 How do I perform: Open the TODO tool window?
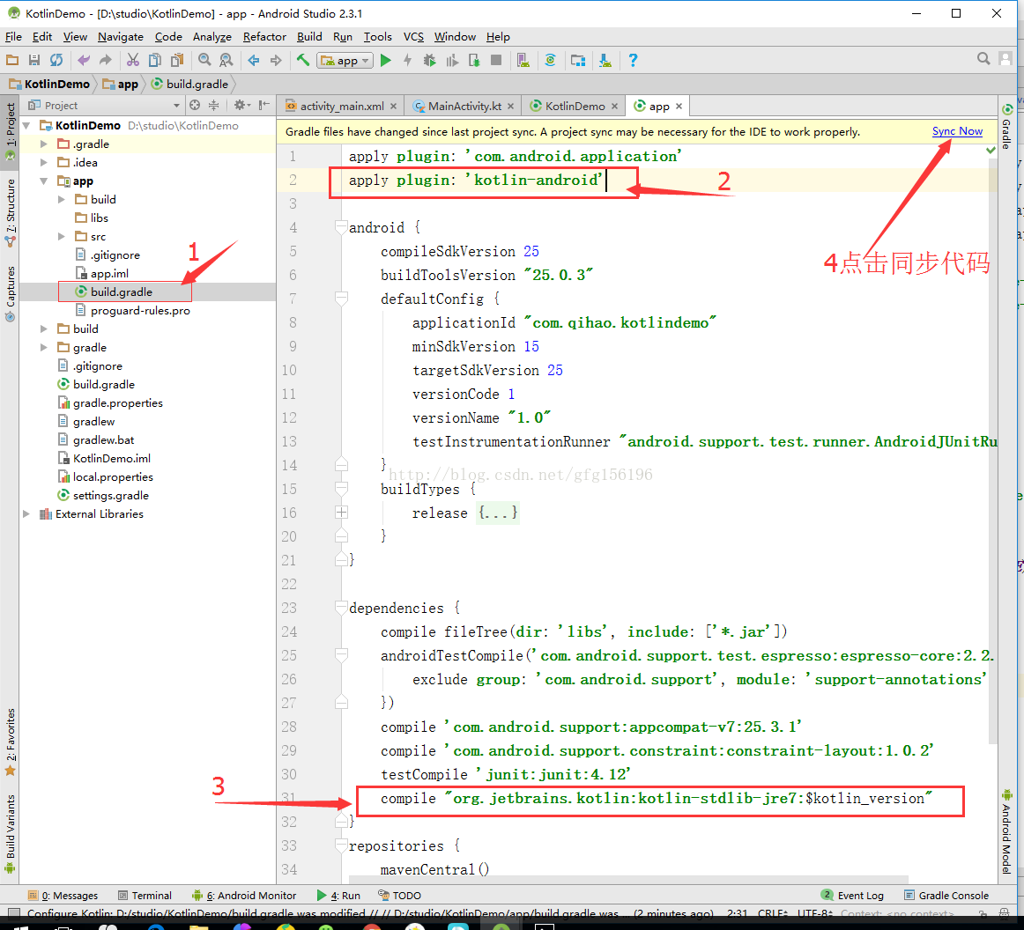pos(400,896)
